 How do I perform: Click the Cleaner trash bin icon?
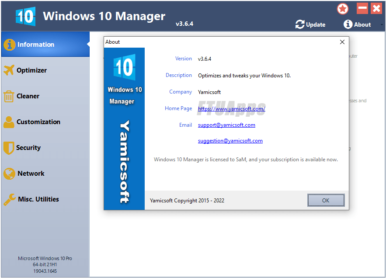[x=9, y=96]
